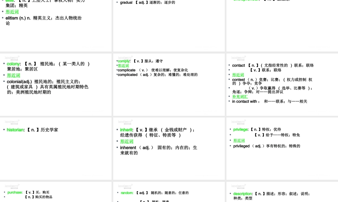The width and height of the screenshot is (338, 202).
Task: Select the 'complicated (adj.)' line
Action: coord(158,75)
